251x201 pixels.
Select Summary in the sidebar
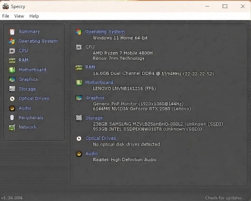pos(29,32)
